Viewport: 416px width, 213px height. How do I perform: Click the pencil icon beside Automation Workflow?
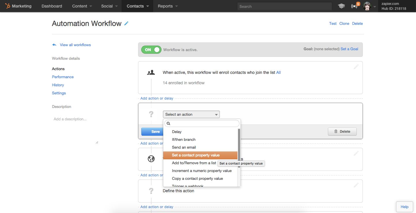pos(126,24)
